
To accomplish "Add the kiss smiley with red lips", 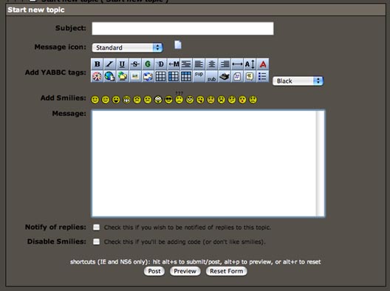I will pyautogui.click(x=242, y=100).
